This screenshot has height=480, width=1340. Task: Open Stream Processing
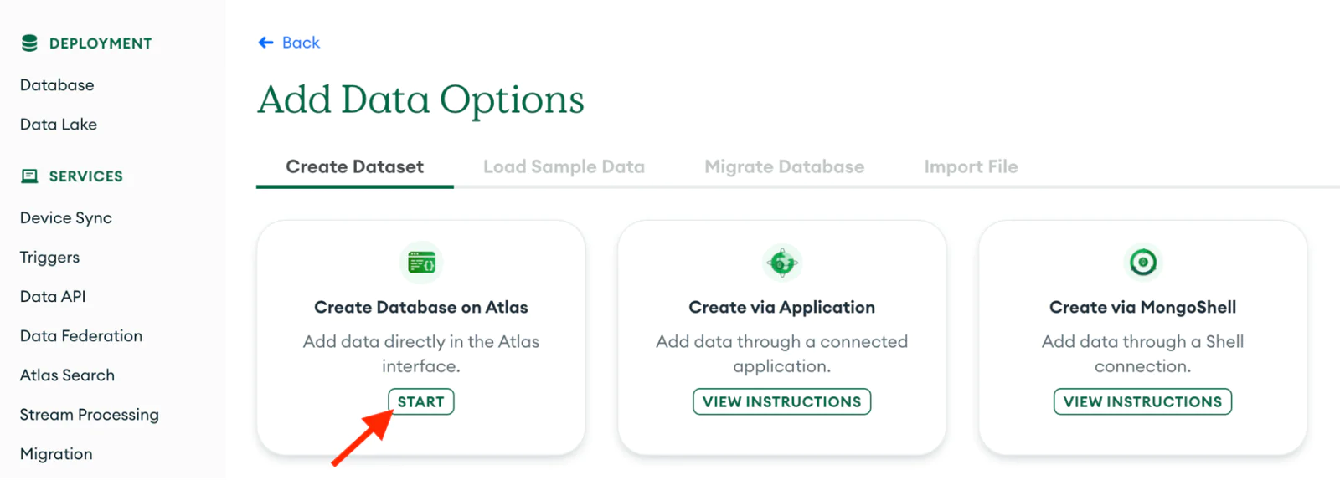(90, 415)
